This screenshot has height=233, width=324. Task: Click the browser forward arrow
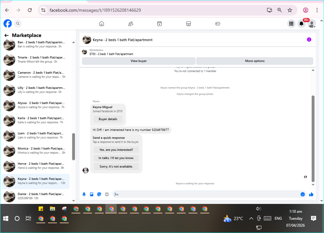pyautogui.click(x=18, y=10)
